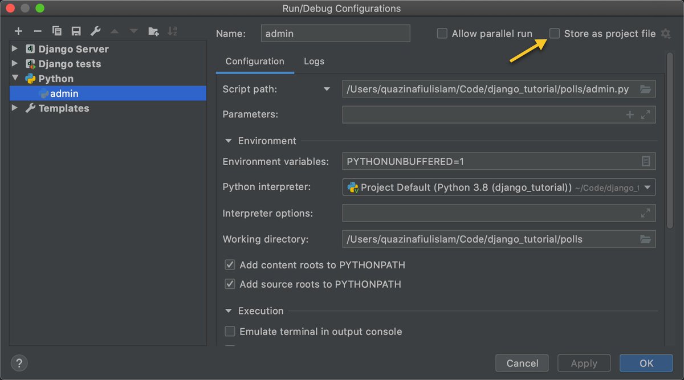Expand the Interpreter options field

coord(645,213)
